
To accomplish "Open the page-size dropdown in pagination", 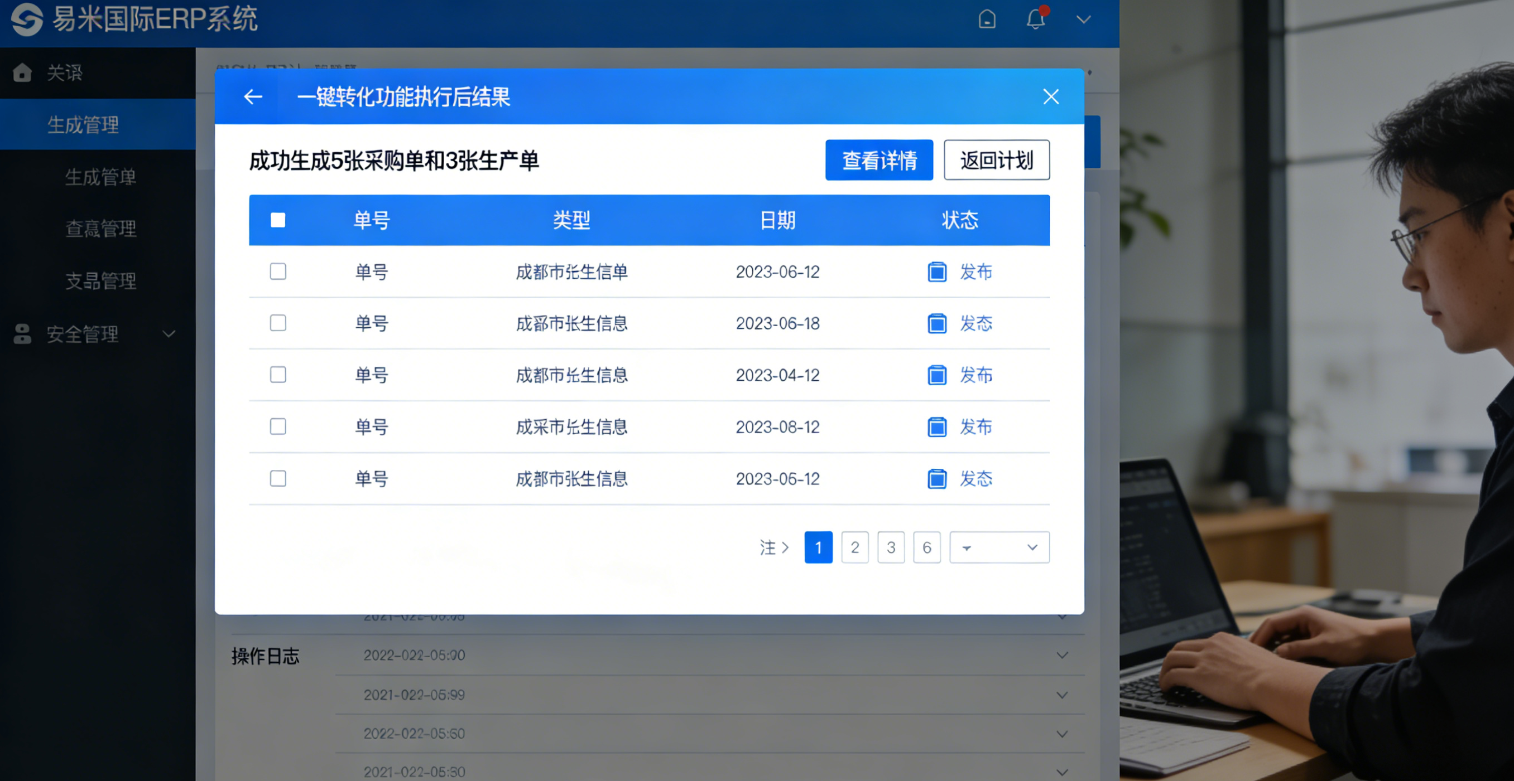I will tap(999, 547).
